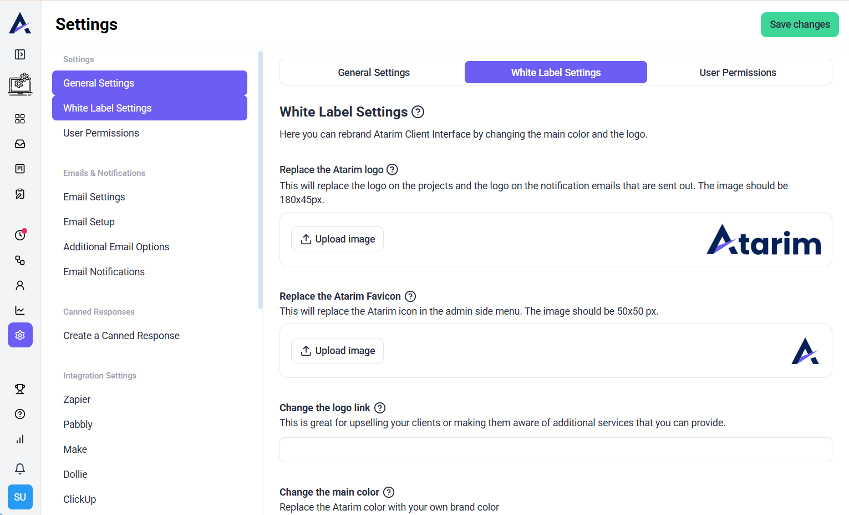The height and width of the screenshot is (515, 849).
Task: Upload image for the Atarim logo
Action: pyautogui.click(x=337, y=239)
